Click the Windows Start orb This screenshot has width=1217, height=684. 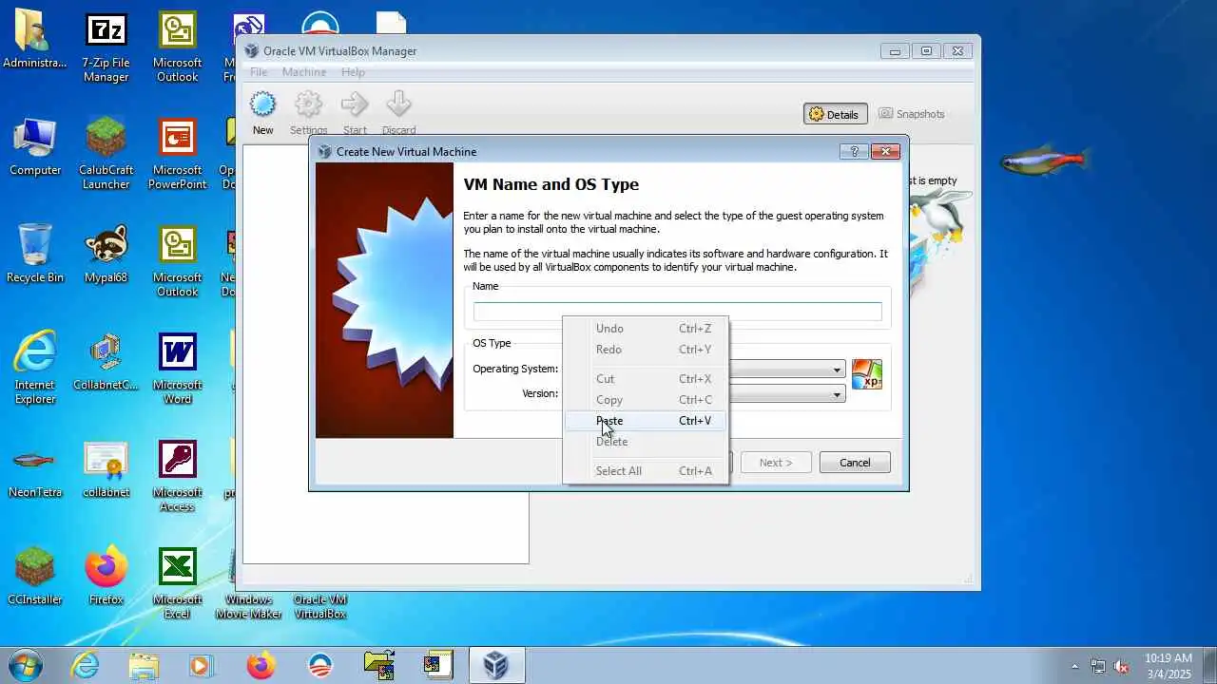pos(26,665)
